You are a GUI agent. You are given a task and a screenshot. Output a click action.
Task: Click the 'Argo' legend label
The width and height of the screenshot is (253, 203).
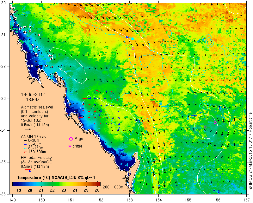click(79, 139)
